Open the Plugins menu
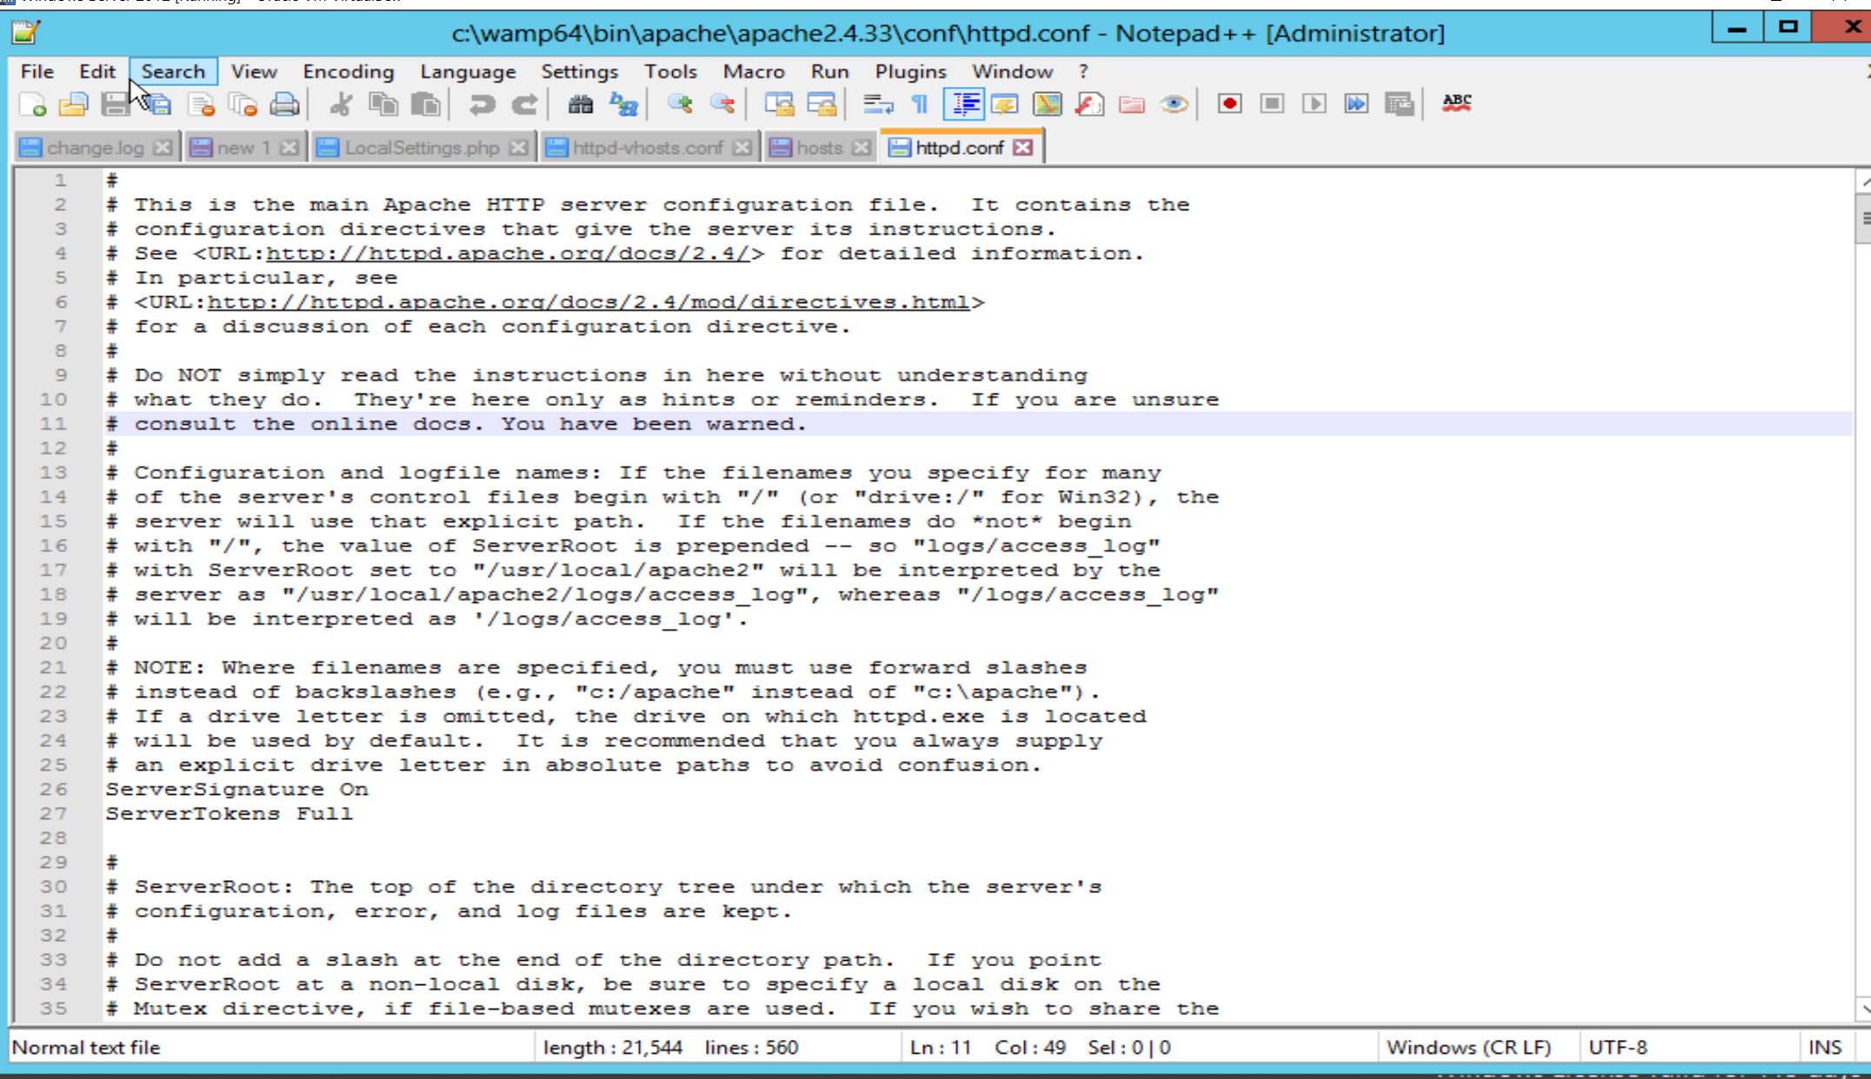The width and height of the screenshot is (1871, 1079). pyautogui.click(x=909, y=71)
